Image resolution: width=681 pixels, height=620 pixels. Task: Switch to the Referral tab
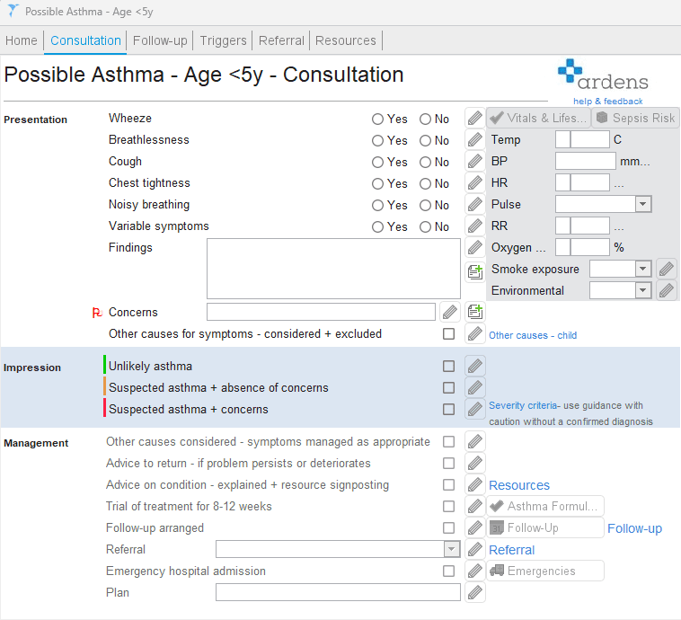tap(281, 40)
